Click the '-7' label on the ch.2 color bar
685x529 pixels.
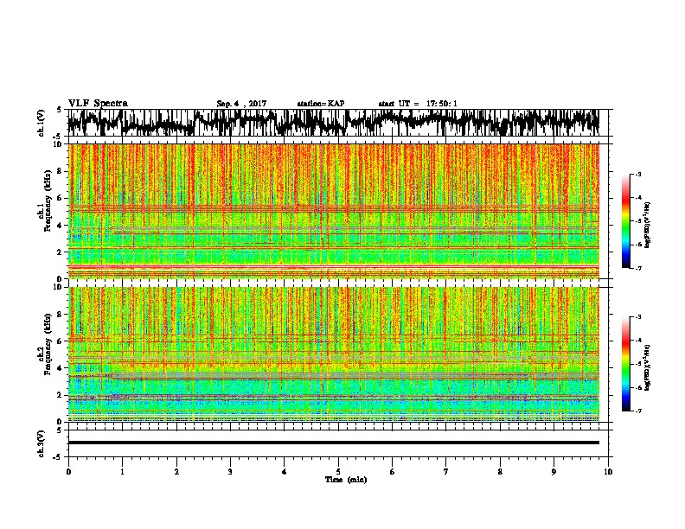pyautogui.click(x=637, y=411)
